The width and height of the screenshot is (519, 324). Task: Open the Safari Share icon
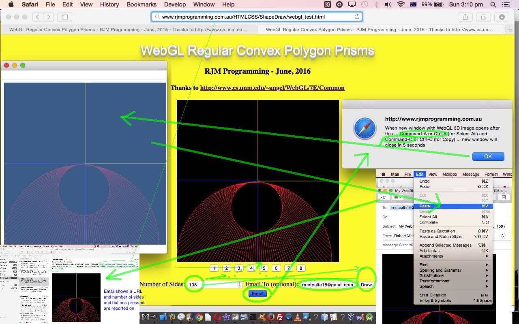[x=465, y=17]
